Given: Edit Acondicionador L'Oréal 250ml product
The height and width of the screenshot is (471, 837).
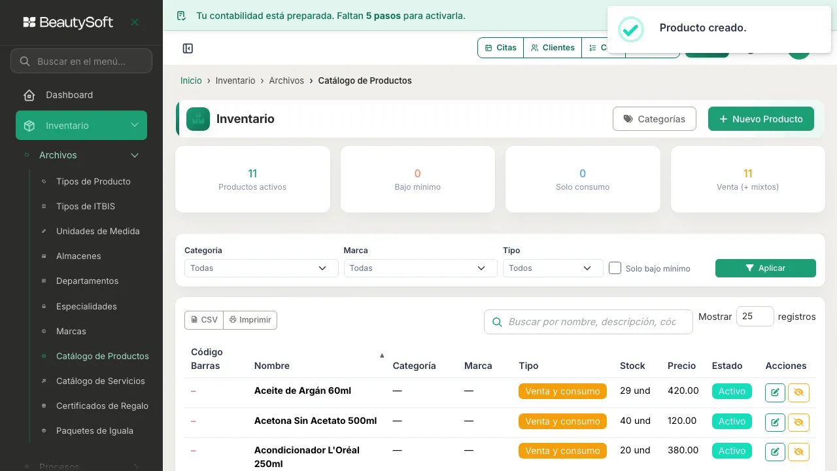Looking at the screenshot, I should coord(775,451).
